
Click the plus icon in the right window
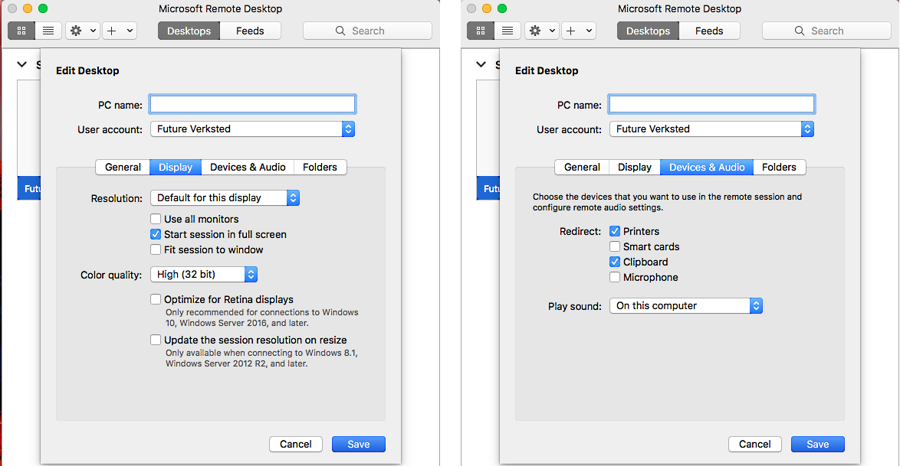573,31
